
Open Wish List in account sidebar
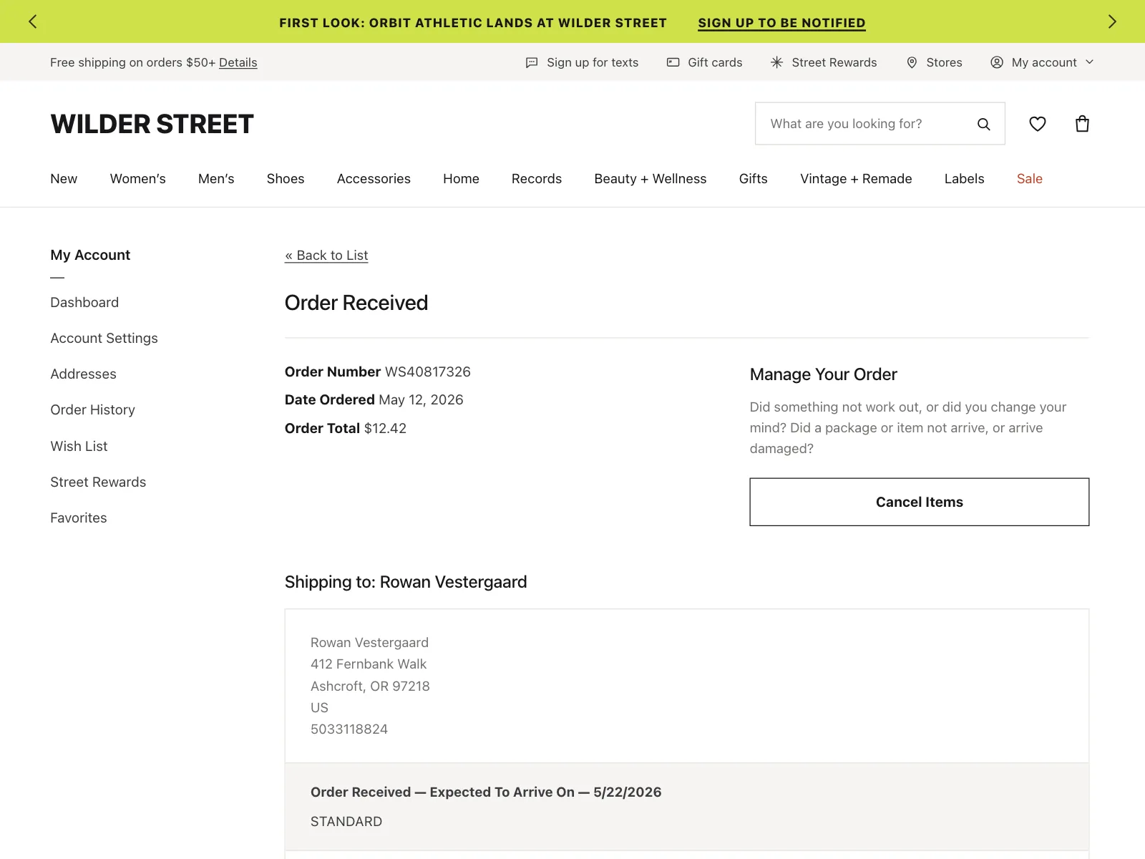tap(79, 446)
